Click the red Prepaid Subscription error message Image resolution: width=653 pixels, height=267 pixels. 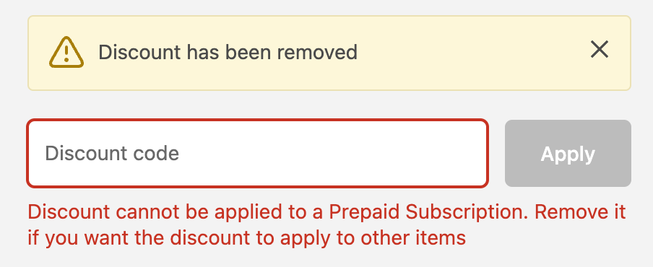click(327, 225)
